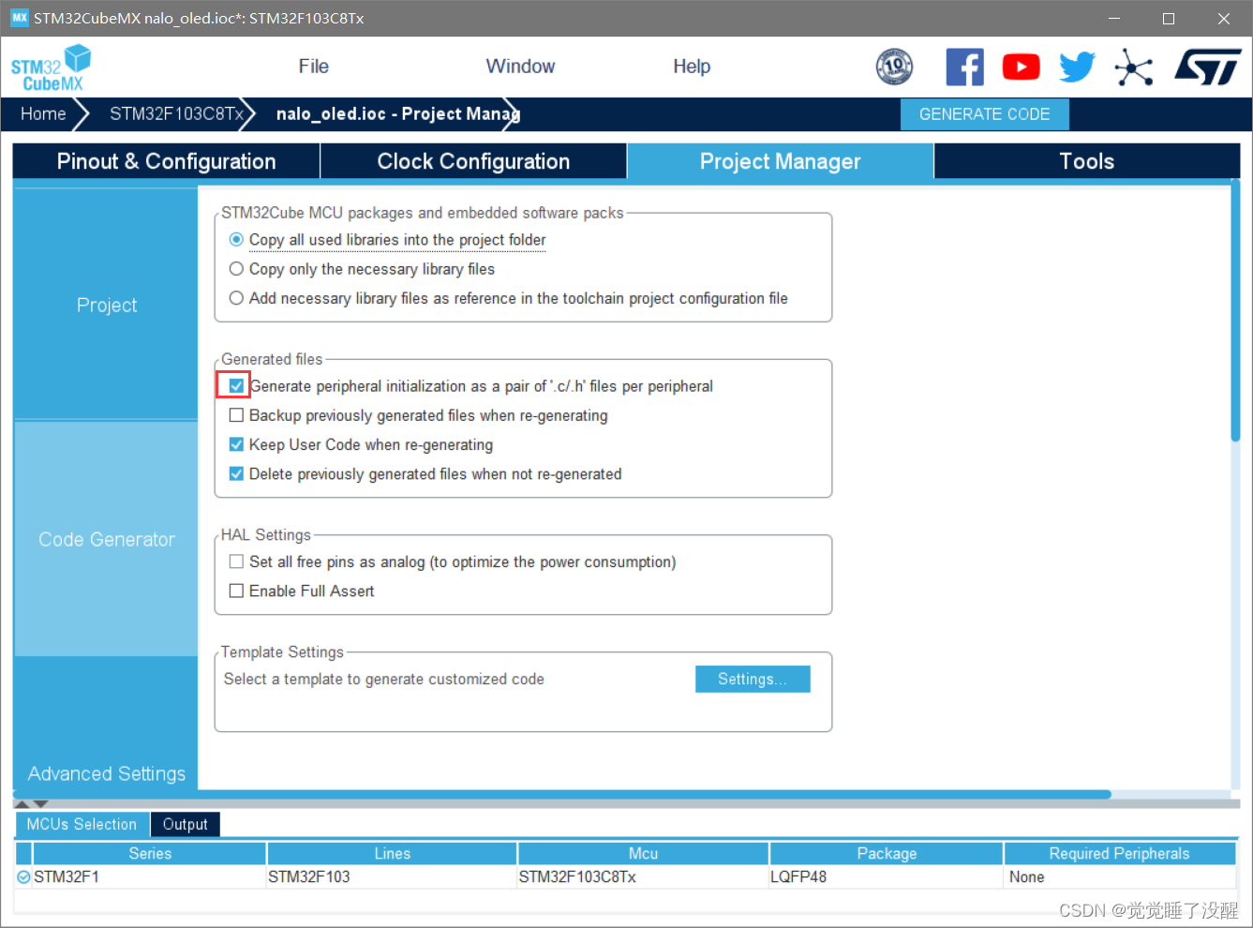Open the Project side section
This screenshot has height=928, width=1253.
[x=106, y=305]
